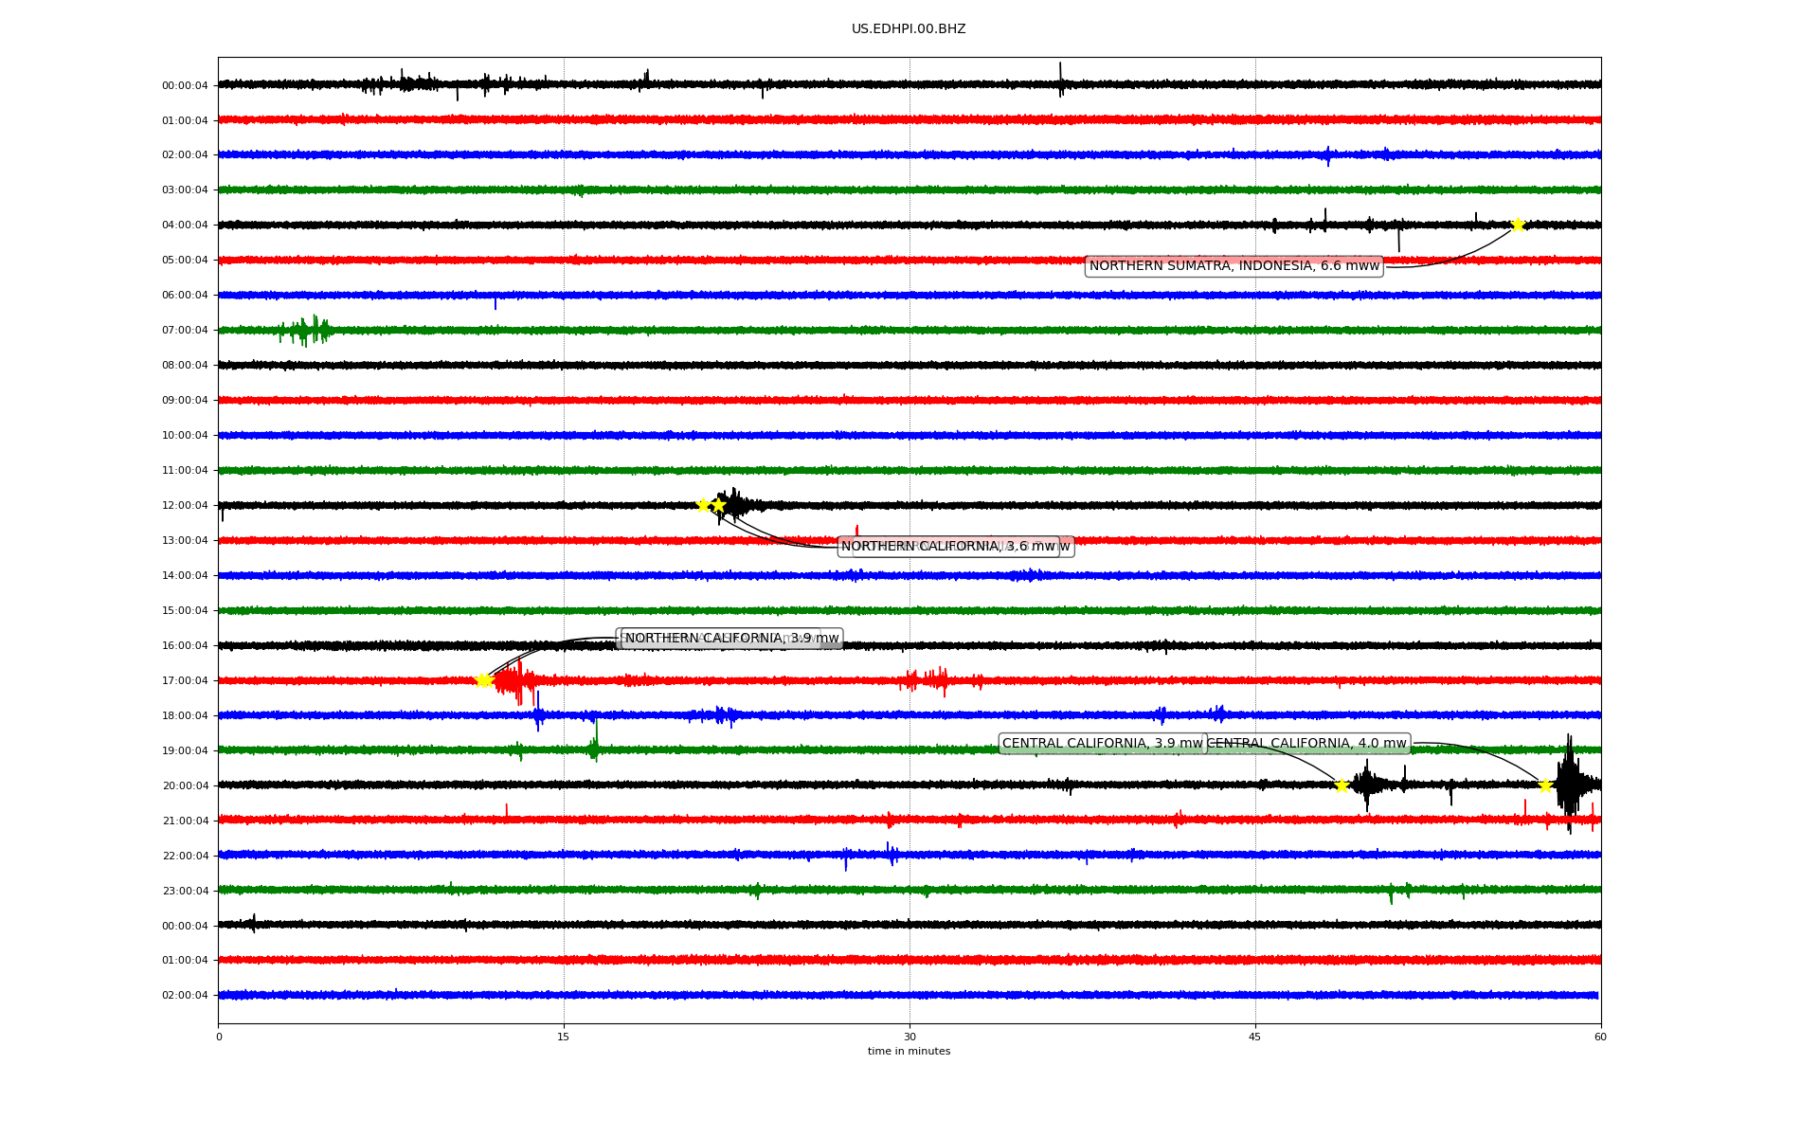
Task: Click the 20:00:04 row time label
Action: 185,786
